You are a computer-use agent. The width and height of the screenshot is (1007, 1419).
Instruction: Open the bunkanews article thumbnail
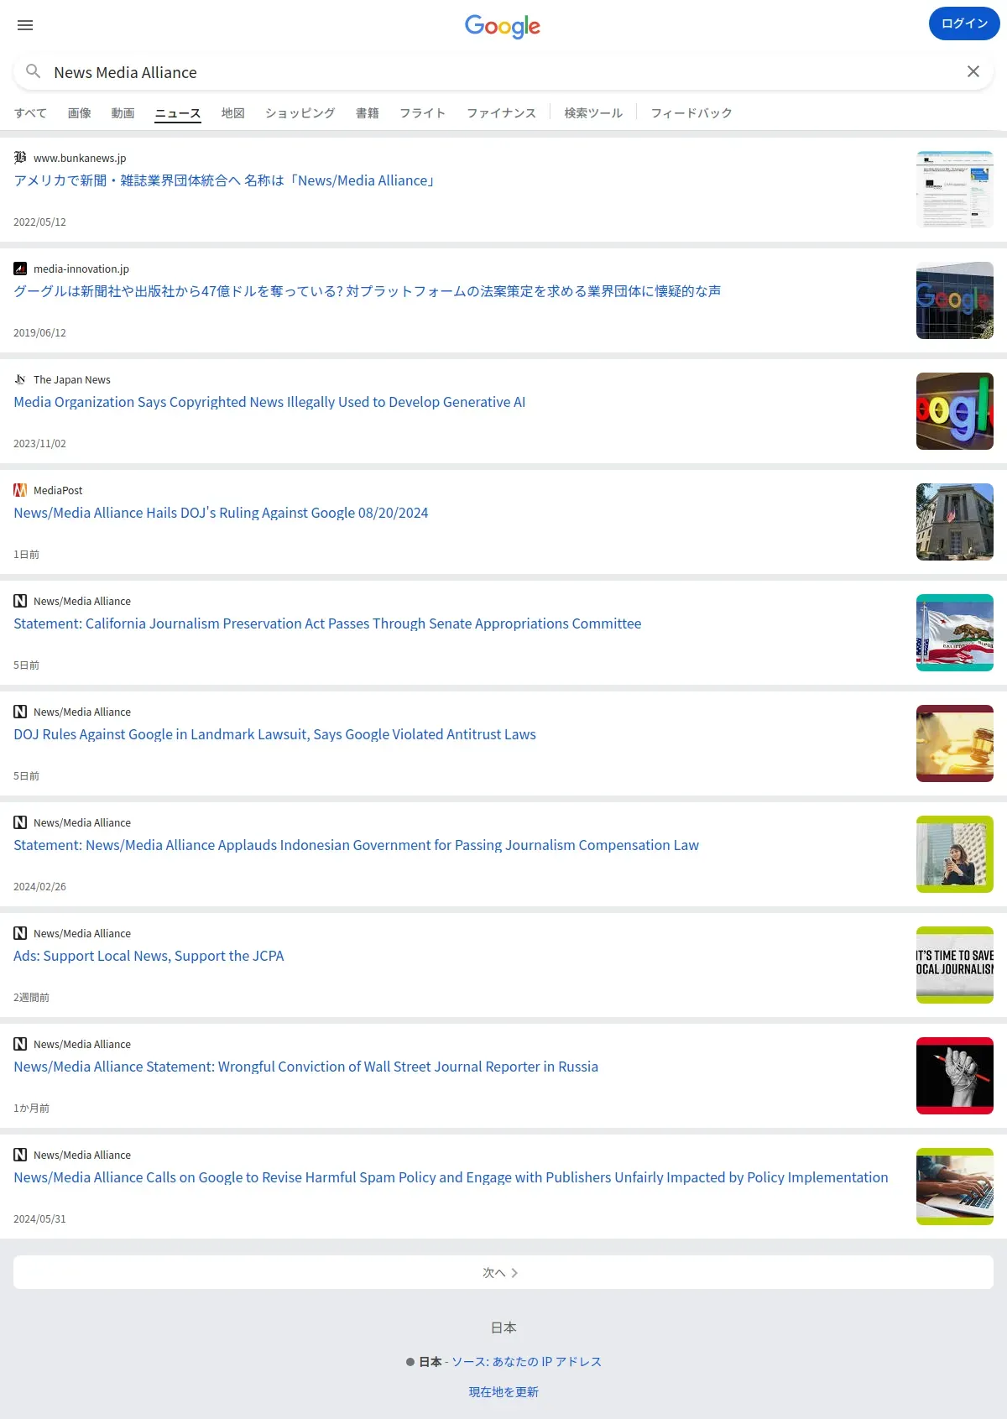[955, 190]
